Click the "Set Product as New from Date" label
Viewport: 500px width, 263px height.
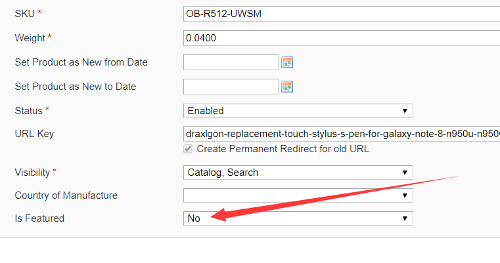pos(81,62)
